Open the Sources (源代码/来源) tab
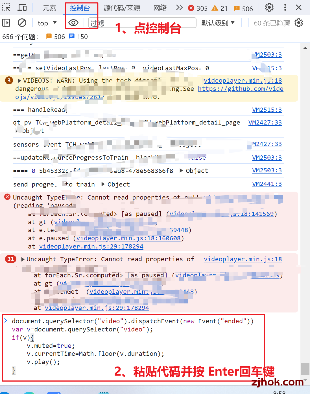 tap(122, 8)
